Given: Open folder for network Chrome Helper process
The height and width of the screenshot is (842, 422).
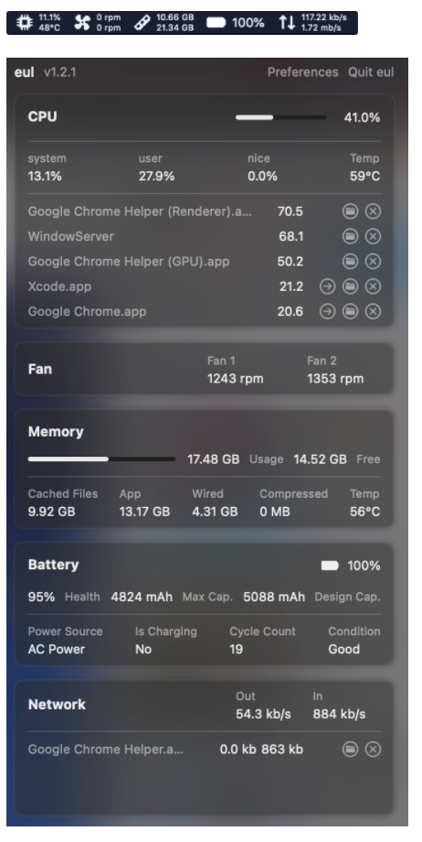Looking at the screenshot, I should coord(350,749).
